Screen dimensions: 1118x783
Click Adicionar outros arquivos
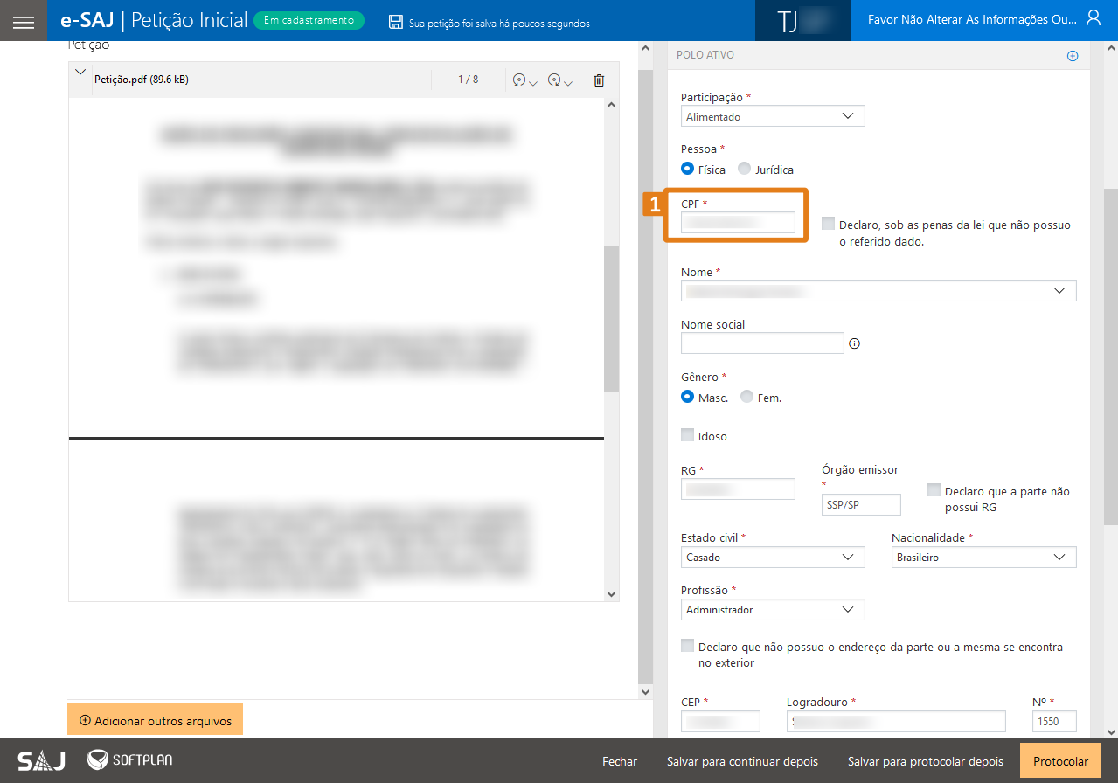(155, 721)
